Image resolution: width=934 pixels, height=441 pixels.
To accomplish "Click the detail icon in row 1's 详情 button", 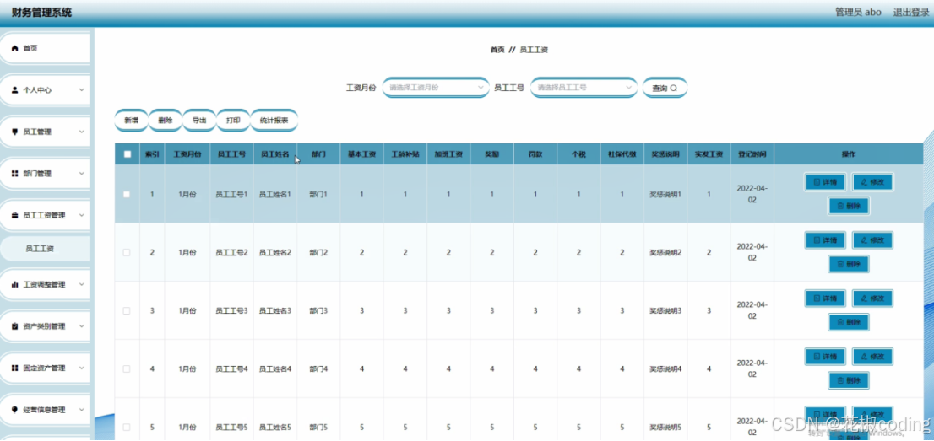I will (817, 182).
